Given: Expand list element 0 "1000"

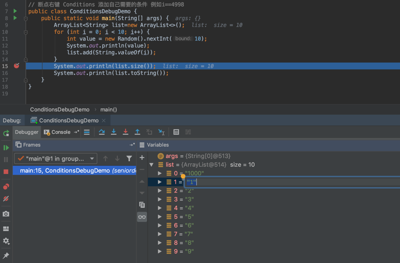Looking at the screenshot, I should click(160, 173).
